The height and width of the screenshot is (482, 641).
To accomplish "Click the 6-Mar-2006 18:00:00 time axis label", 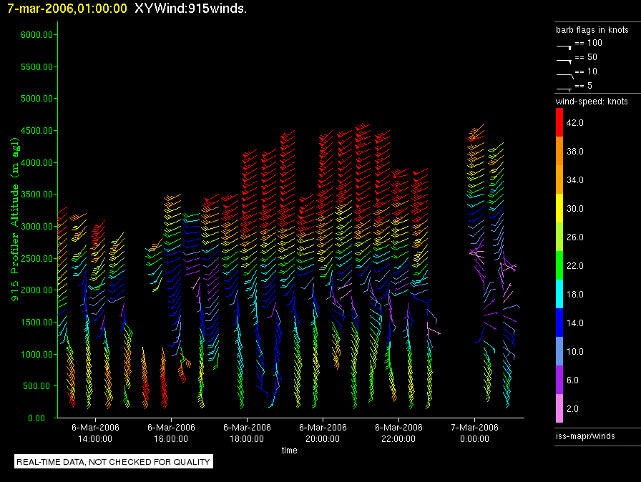I will [x=247, y=433].
